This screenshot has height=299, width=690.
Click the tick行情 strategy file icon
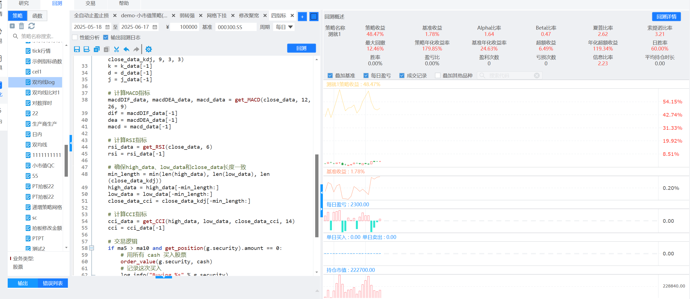[28, 51]
